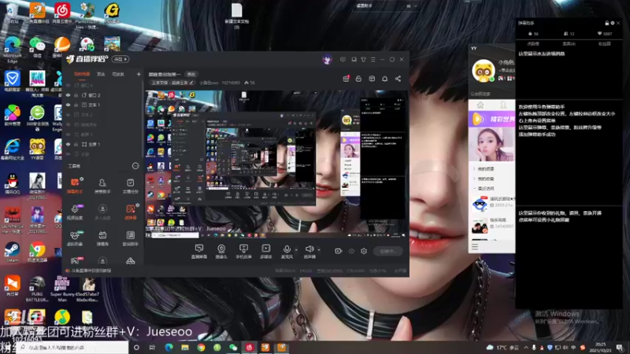Select the second scene tab in streaming app
The height and width of the screenshot is (354, 630).
pos(102,74)
